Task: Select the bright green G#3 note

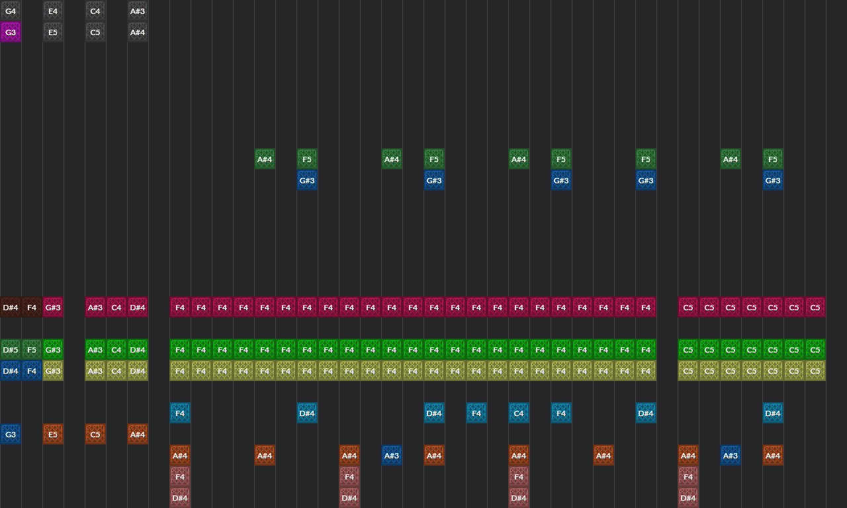Action: coord(53,350)
